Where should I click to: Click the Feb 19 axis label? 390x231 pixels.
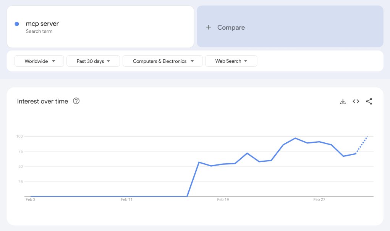click(223, 199)
